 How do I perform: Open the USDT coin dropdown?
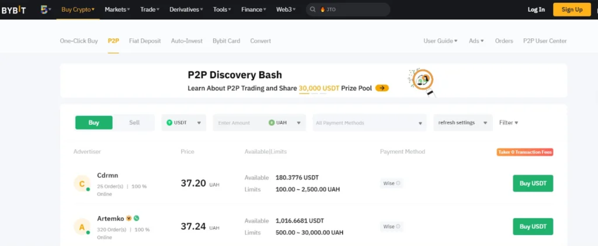pos(184,122)
